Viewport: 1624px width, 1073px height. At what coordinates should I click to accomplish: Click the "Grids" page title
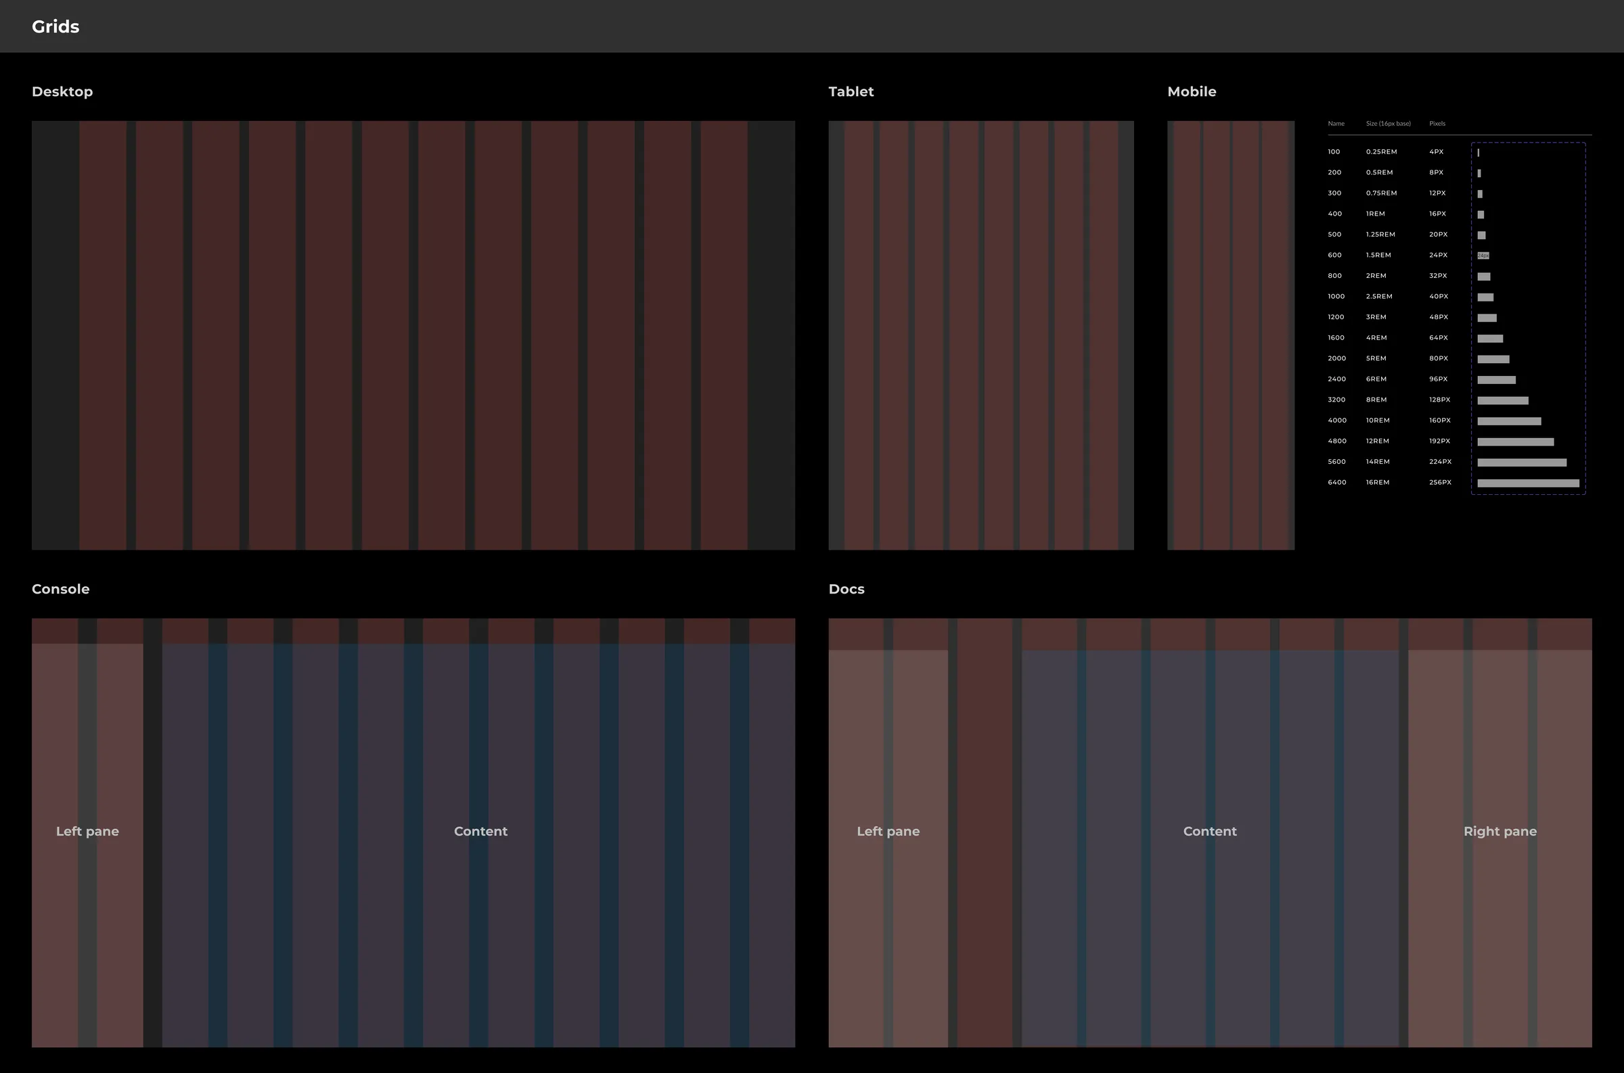coord(55,26)
